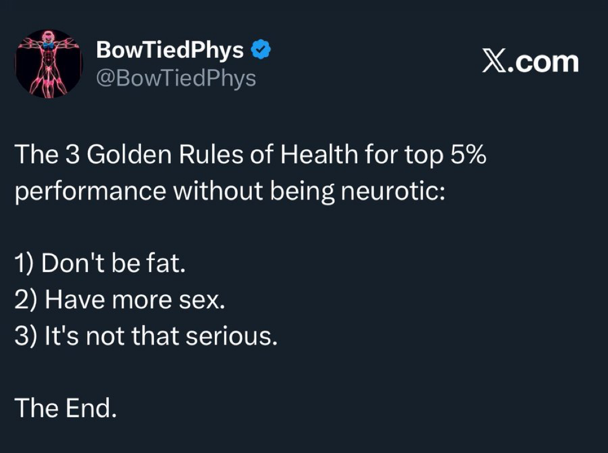Image resolution: width=608 pixels, height=453 pixels.
Task: Click the X.com watermark text
Action: click(530, 61)
